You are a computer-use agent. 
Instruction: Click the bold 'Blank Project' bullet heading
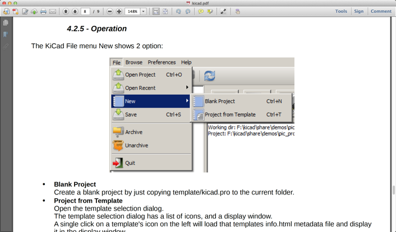pyautogui.click(x=75, y=184)
